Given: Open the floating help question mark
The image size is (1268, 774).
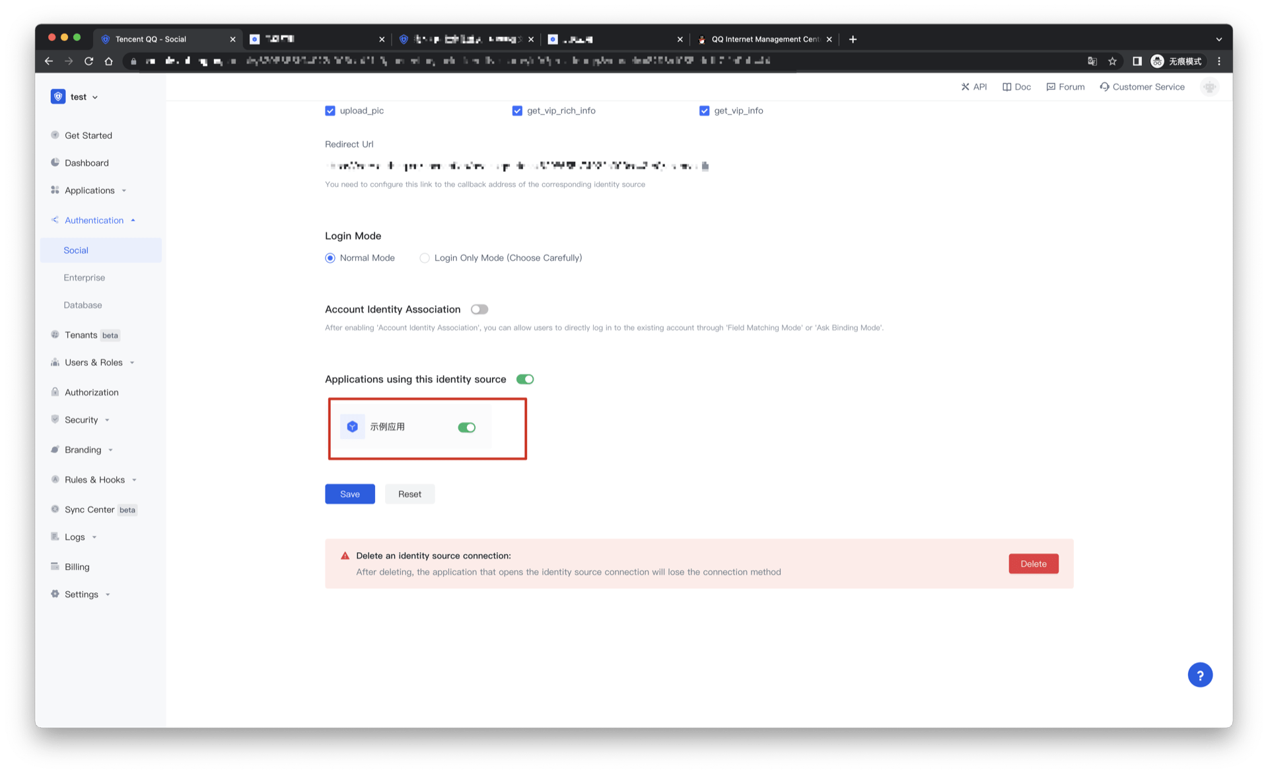Looking at the screenshot, I should [x=1200, y=674].
